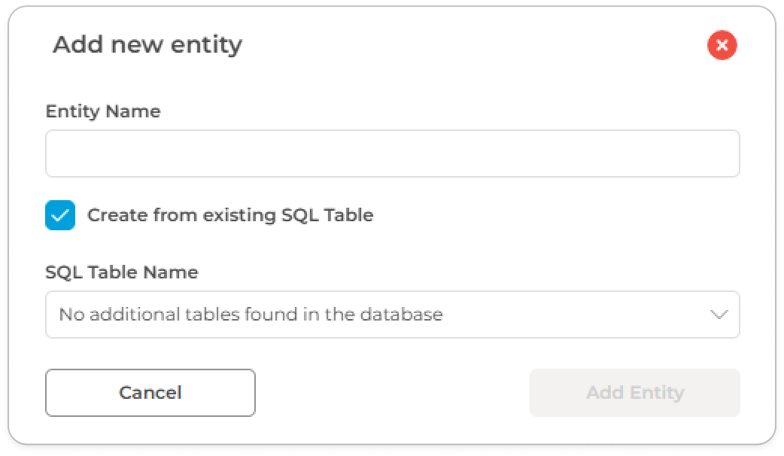Click the 'Add new entity' title
The height and width of the screenshot is (456, 784).
[147, 45]
